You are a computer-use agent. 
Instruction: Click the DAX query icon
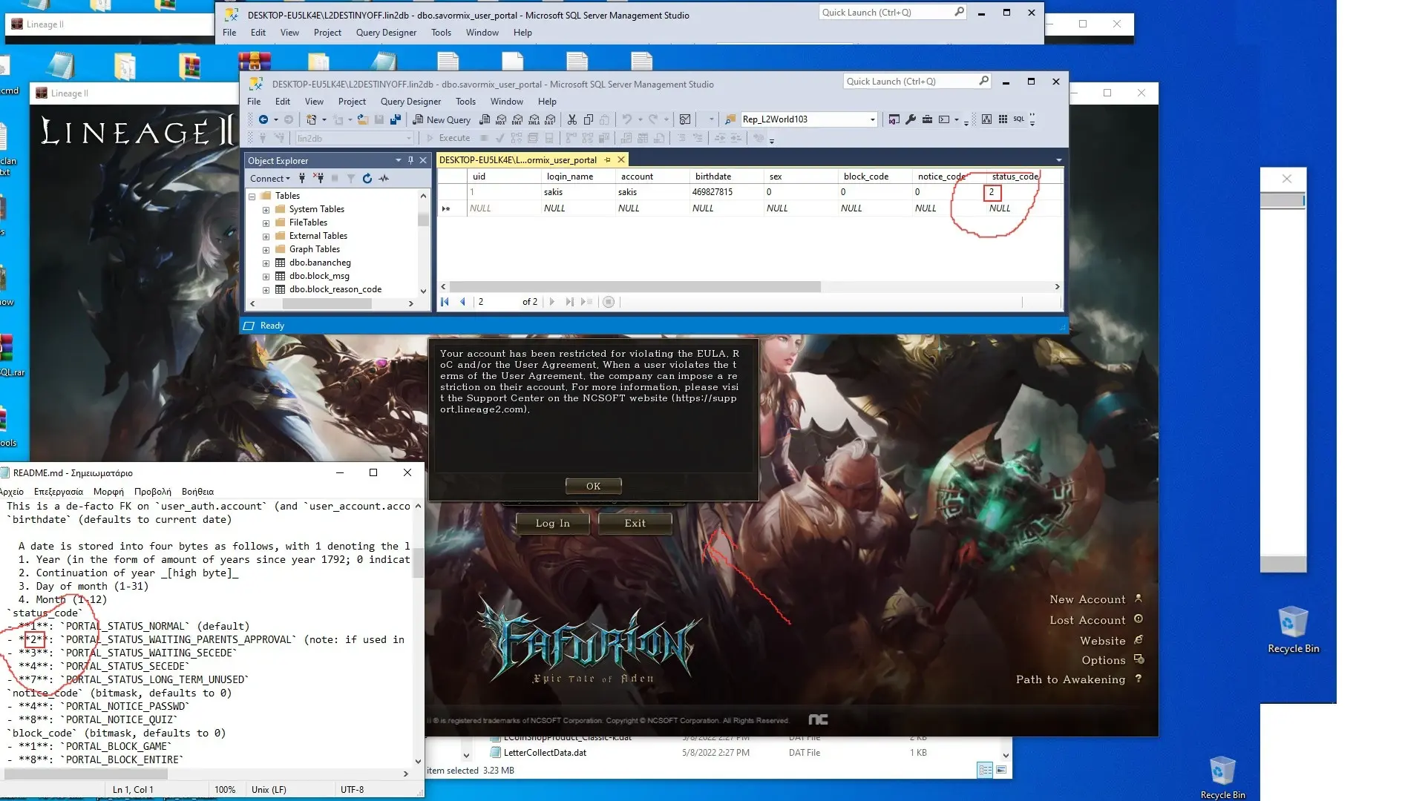[550, 119]
